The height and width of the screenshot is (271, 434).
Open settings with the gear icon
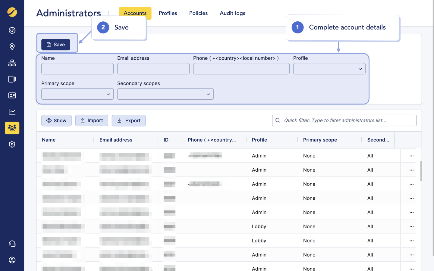click(12, 144)
